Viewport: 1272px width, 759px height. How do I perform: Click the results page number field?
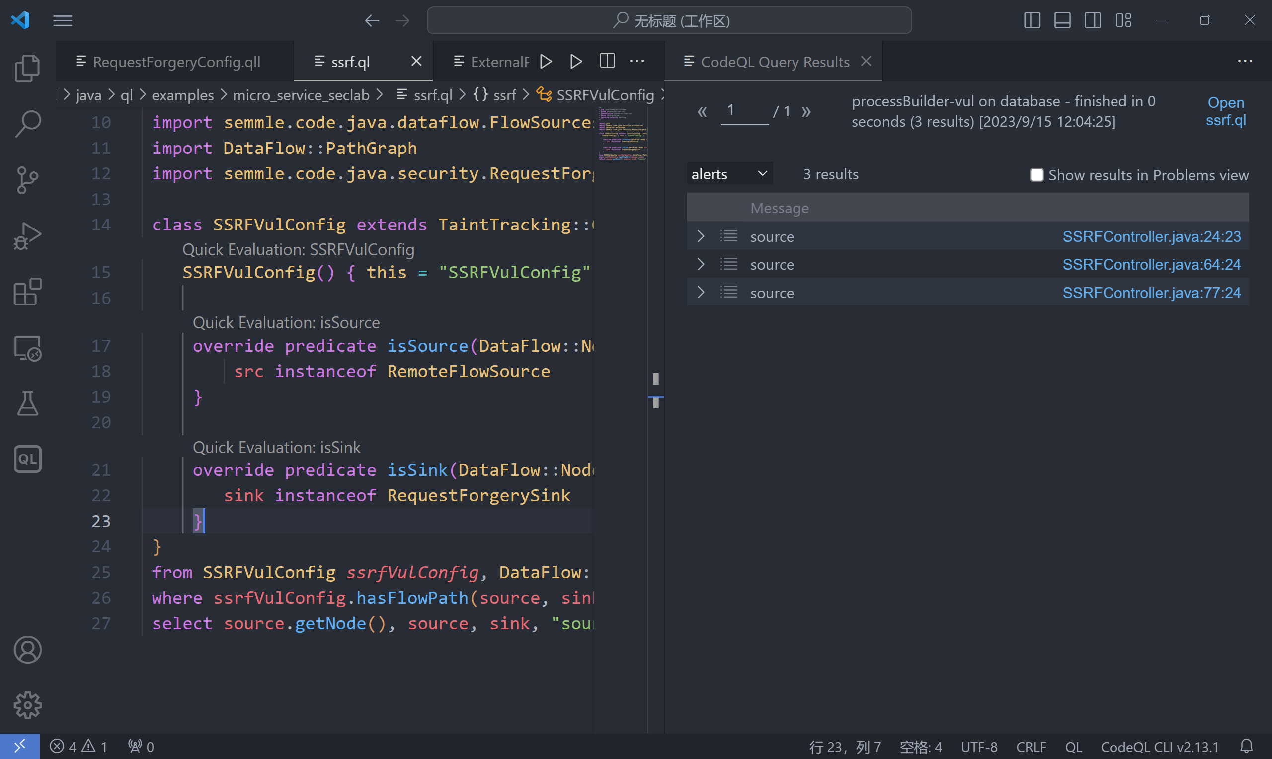744,111
